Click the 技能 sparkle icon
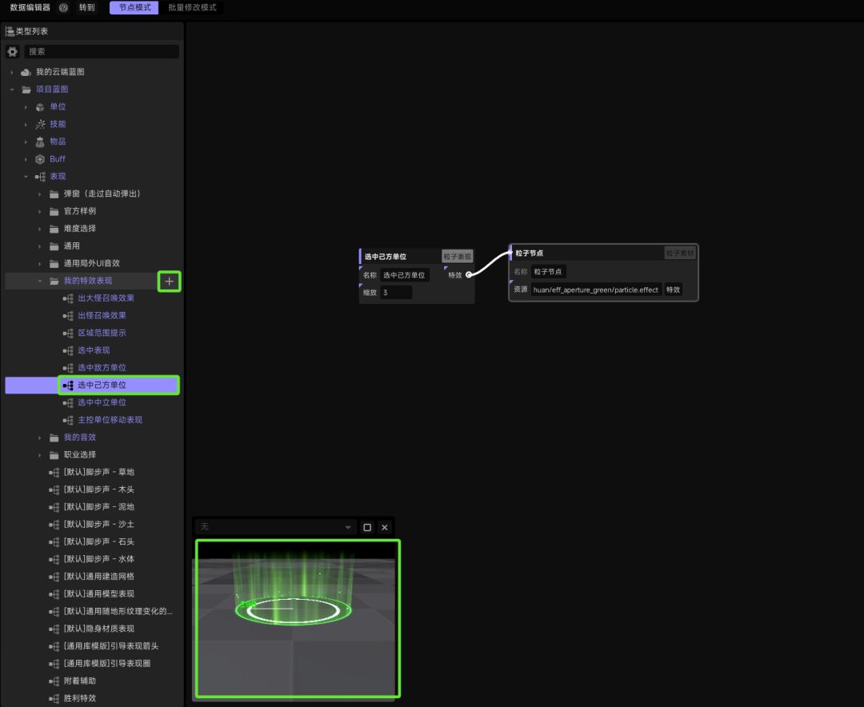864x707 pixels. click(x=40, y=125)
